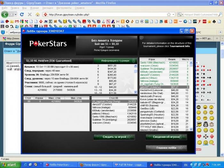Insert the King of clubs card
Viewport: 224px width, 168px height.
pyautogui.click(x=203, y=92)
